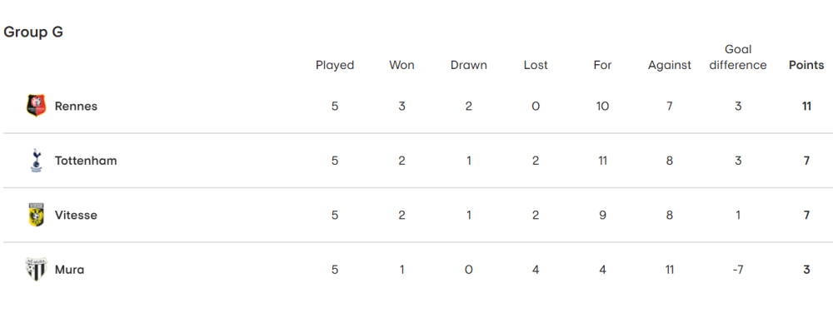The height and width of the screenshot is (313, 833).
Task: Click the Goal difference column header
Action: (738, 57)
